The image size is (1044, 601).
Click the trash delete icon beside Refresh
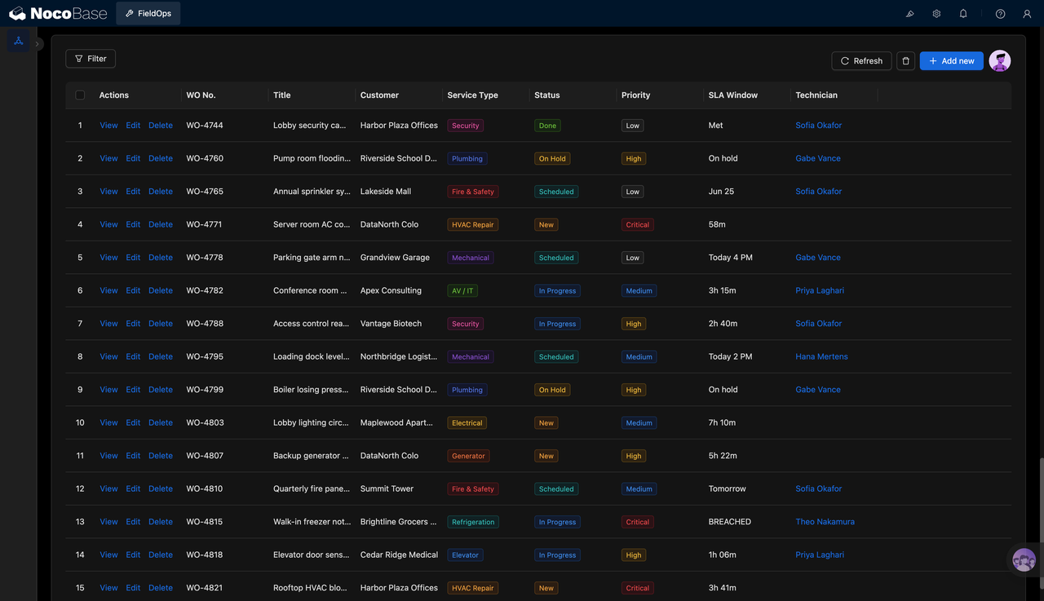pos(905,61)
